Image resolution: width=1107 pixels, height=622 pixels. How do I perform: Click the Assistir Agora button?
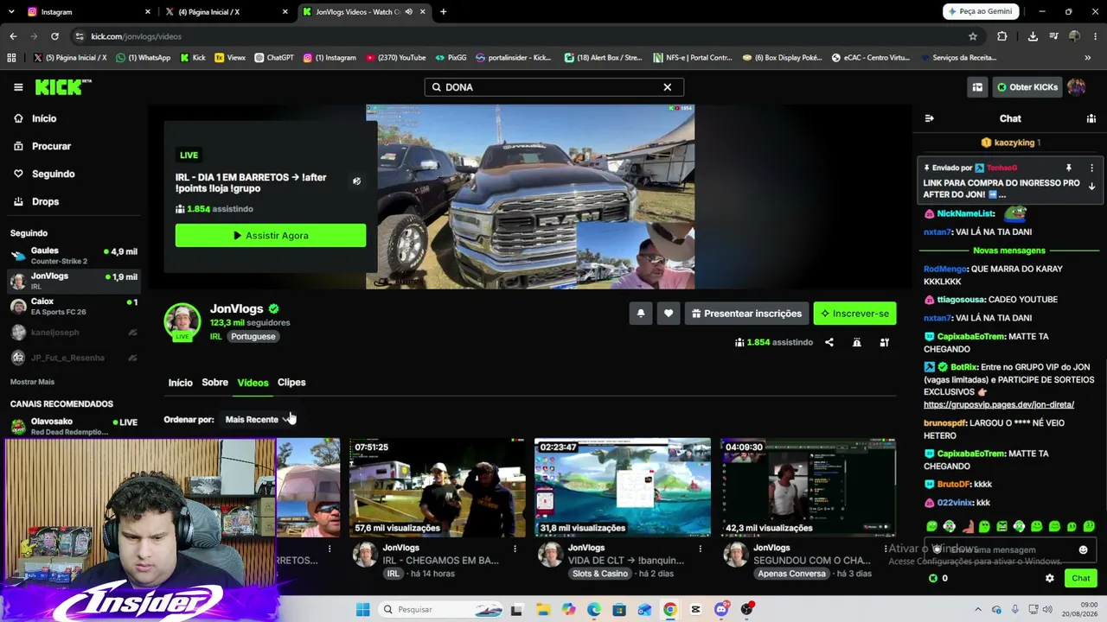271,236
